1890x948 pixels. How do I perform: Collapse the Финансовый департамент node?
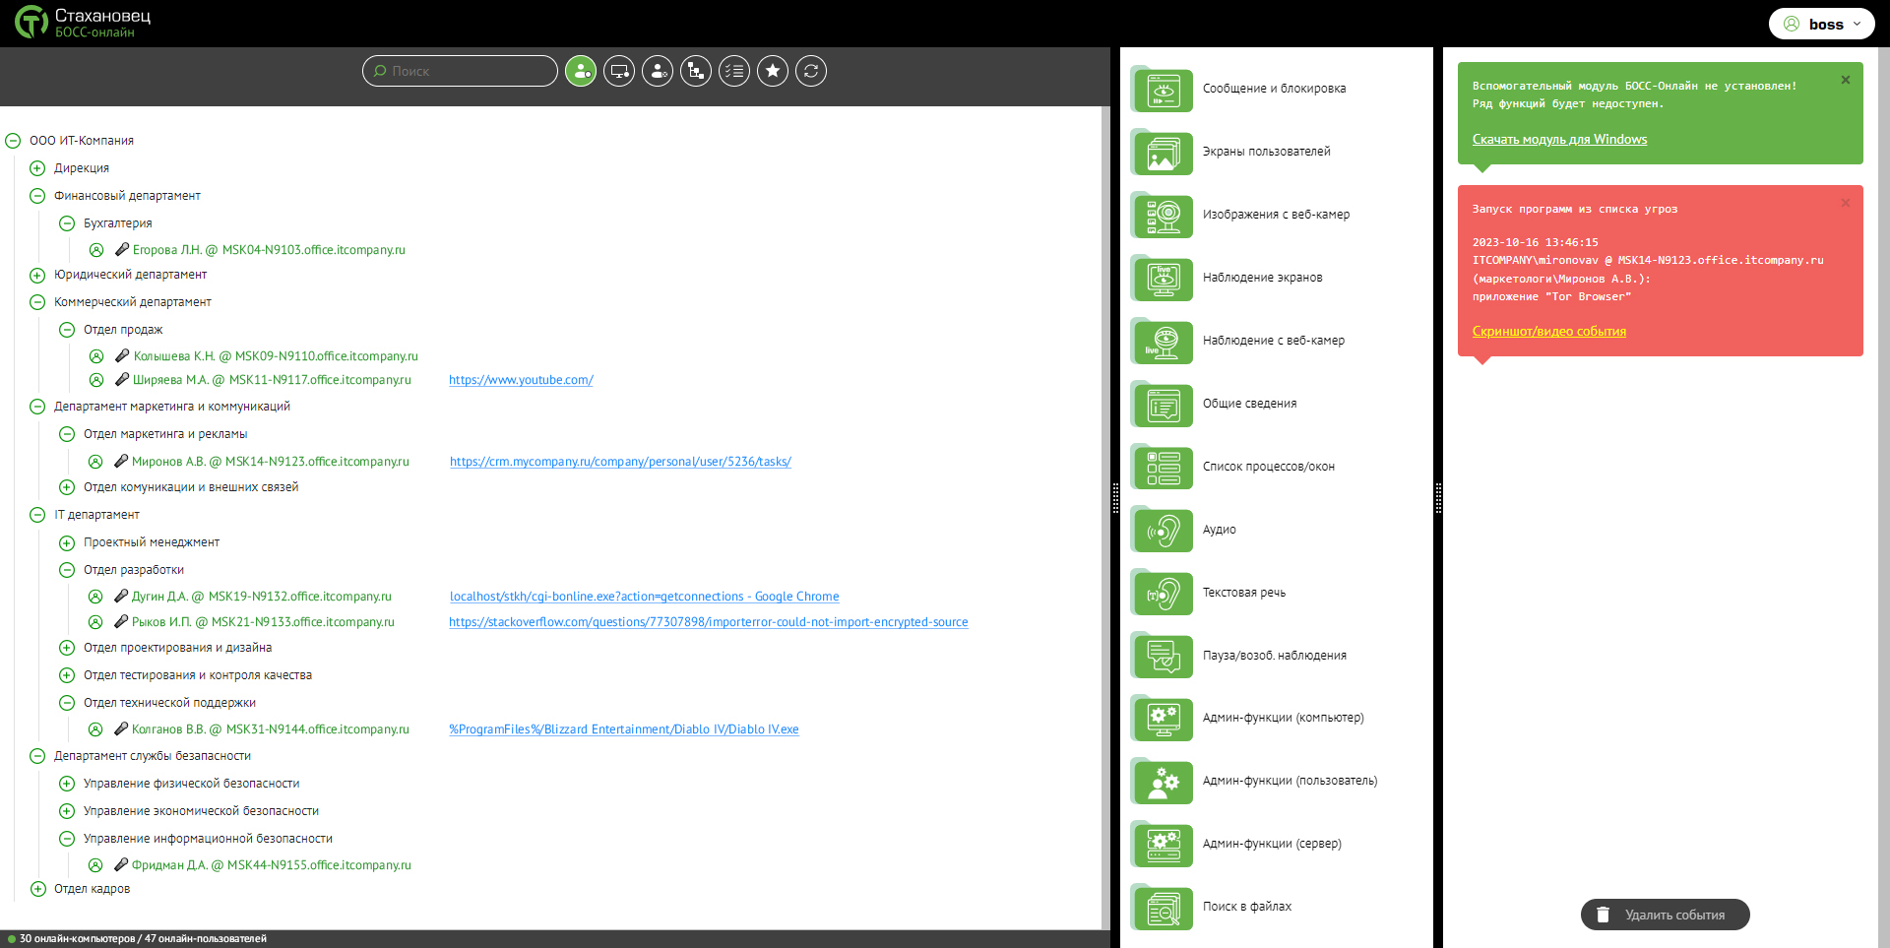tap(37, 196)
